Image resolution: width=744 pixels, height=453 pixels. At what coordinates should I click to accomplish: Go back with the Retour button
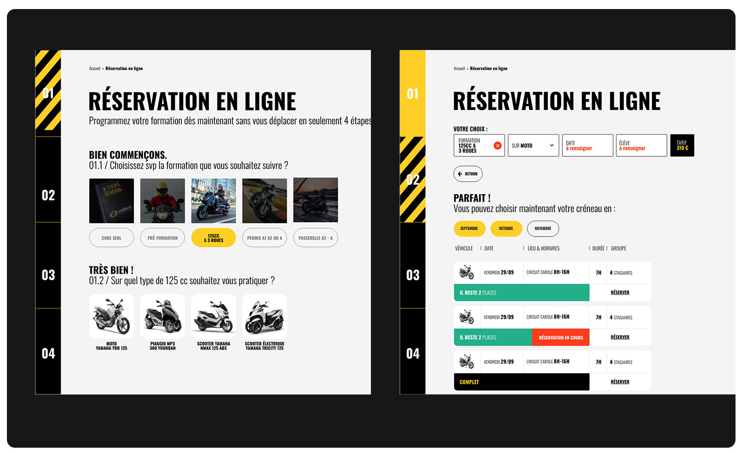[x=468, y=174]
